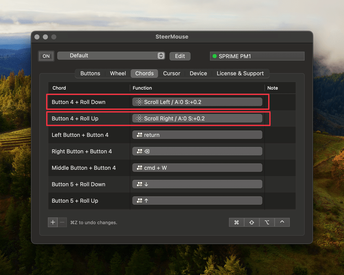Click the delete key symbol in Right Button row
The height and width of the screenshot is (275, 344).
[147, 151]
